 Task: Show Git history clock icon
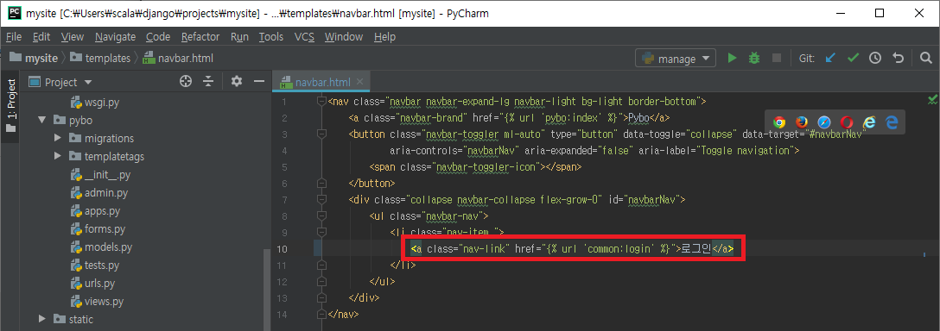pyautogui.click(x=875, y=58)
